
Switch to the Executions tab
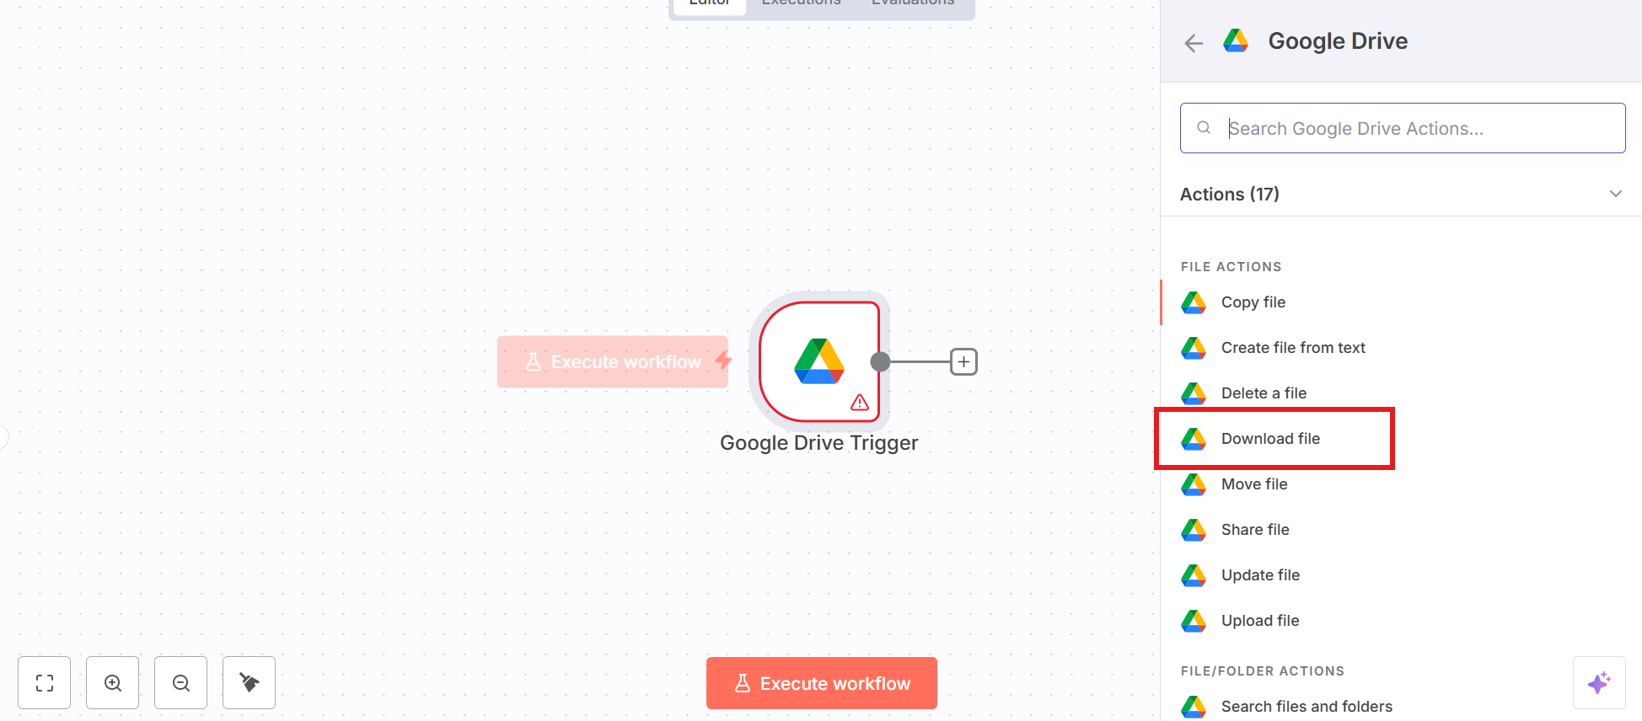(802, 3)
